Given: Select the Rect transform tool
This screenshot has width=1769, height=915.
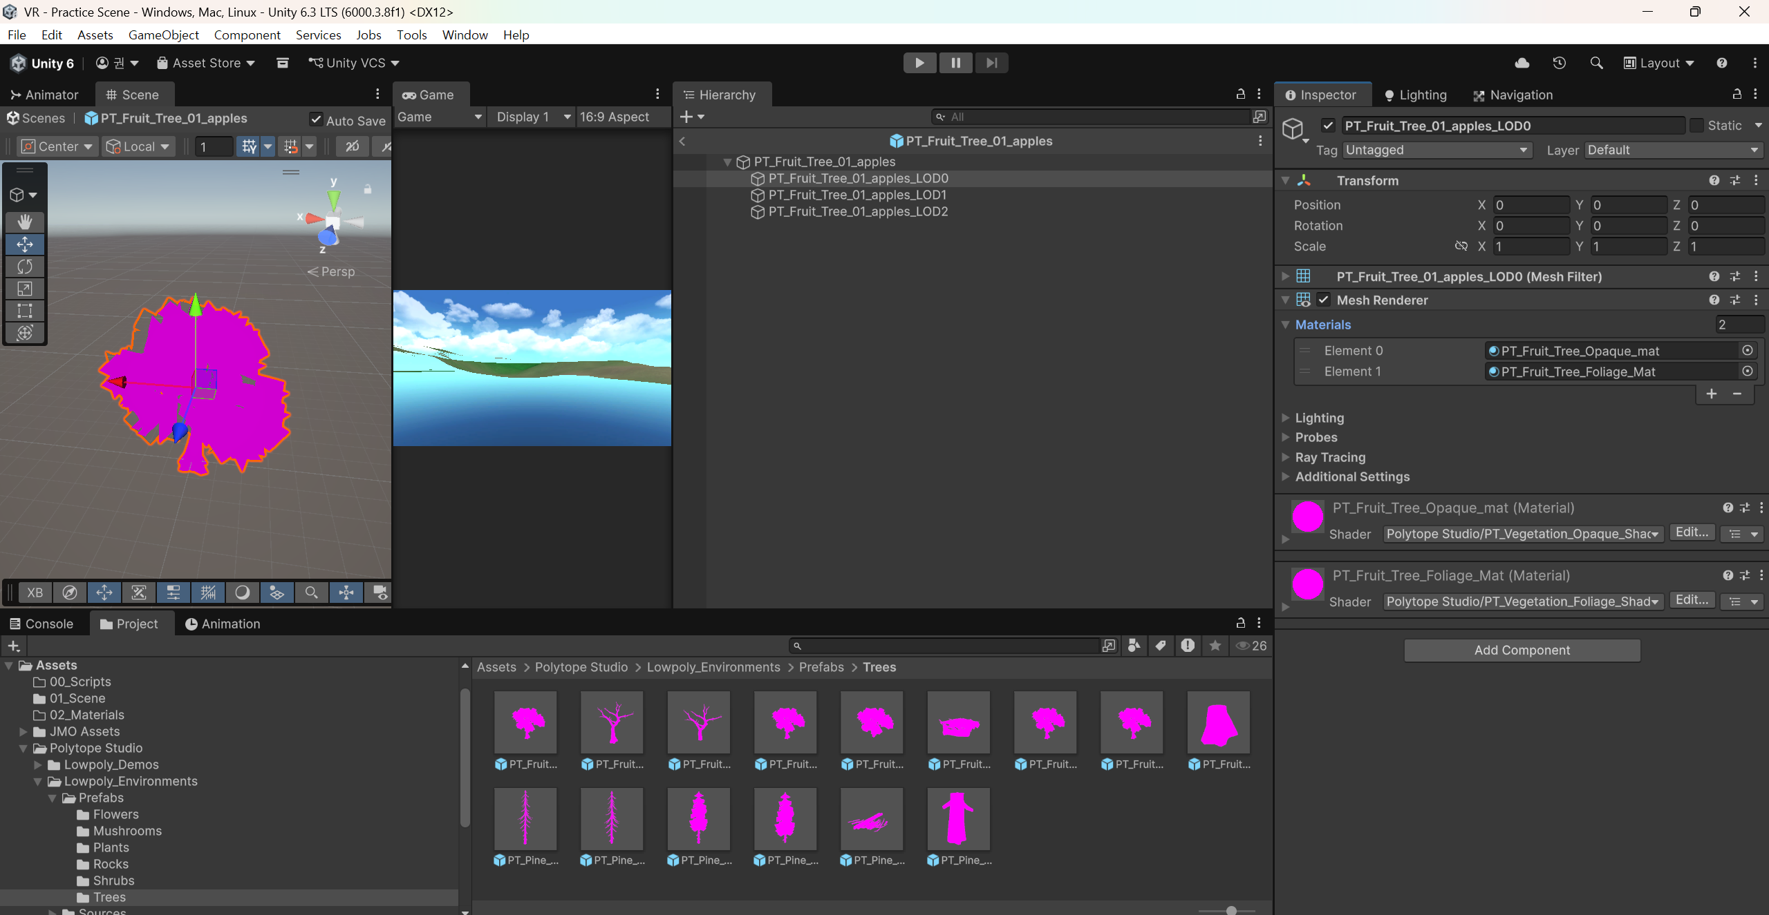Looking at the screenshot, I should pos(25,311).
